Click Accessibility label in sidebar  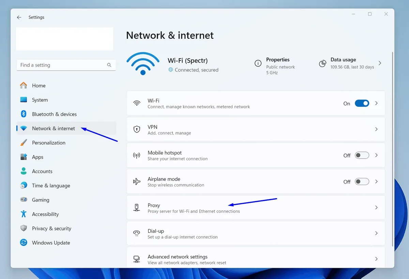pos(45,214)
